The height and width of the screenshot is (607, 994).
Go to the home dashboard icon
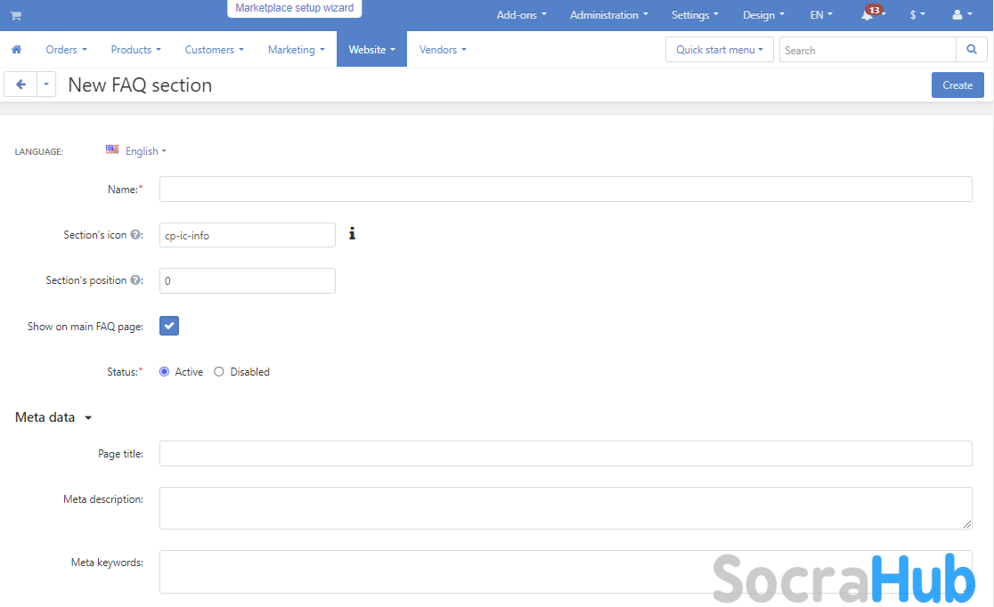point(16,50)
